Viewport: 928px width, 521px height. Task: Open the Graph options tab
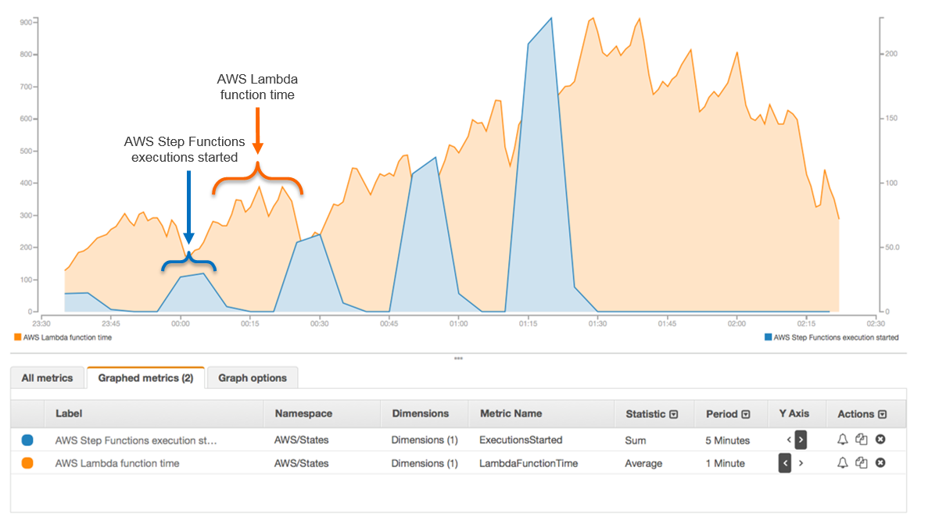click(x=252, y=378)
